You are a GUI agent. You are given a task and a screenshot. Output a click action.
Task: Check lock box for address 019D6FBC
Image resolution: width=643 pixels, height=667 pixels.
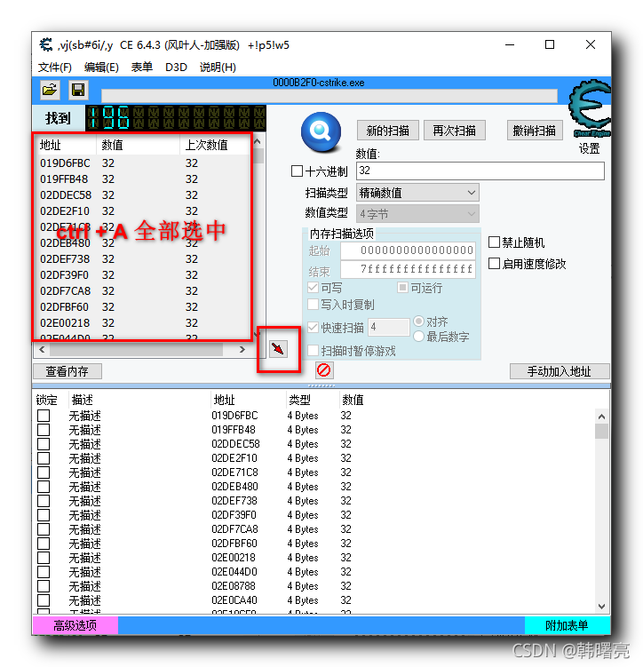tap(44, 416)
